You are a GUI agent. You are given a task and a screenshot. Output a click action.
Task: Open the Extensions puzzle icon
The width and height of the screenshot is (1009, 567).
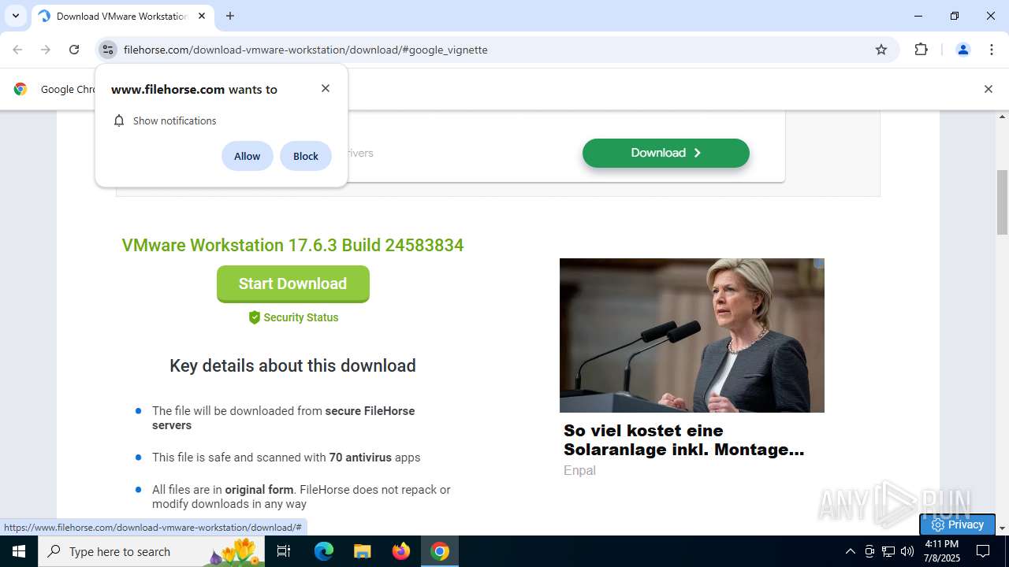tap(921, 50)
